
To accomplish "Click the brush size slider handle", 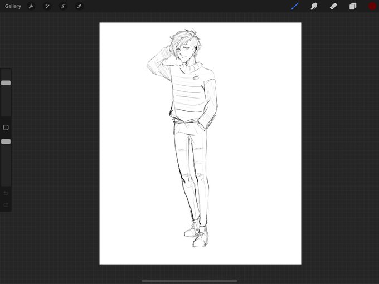I will pyautogui.click(x=6, y=83).
